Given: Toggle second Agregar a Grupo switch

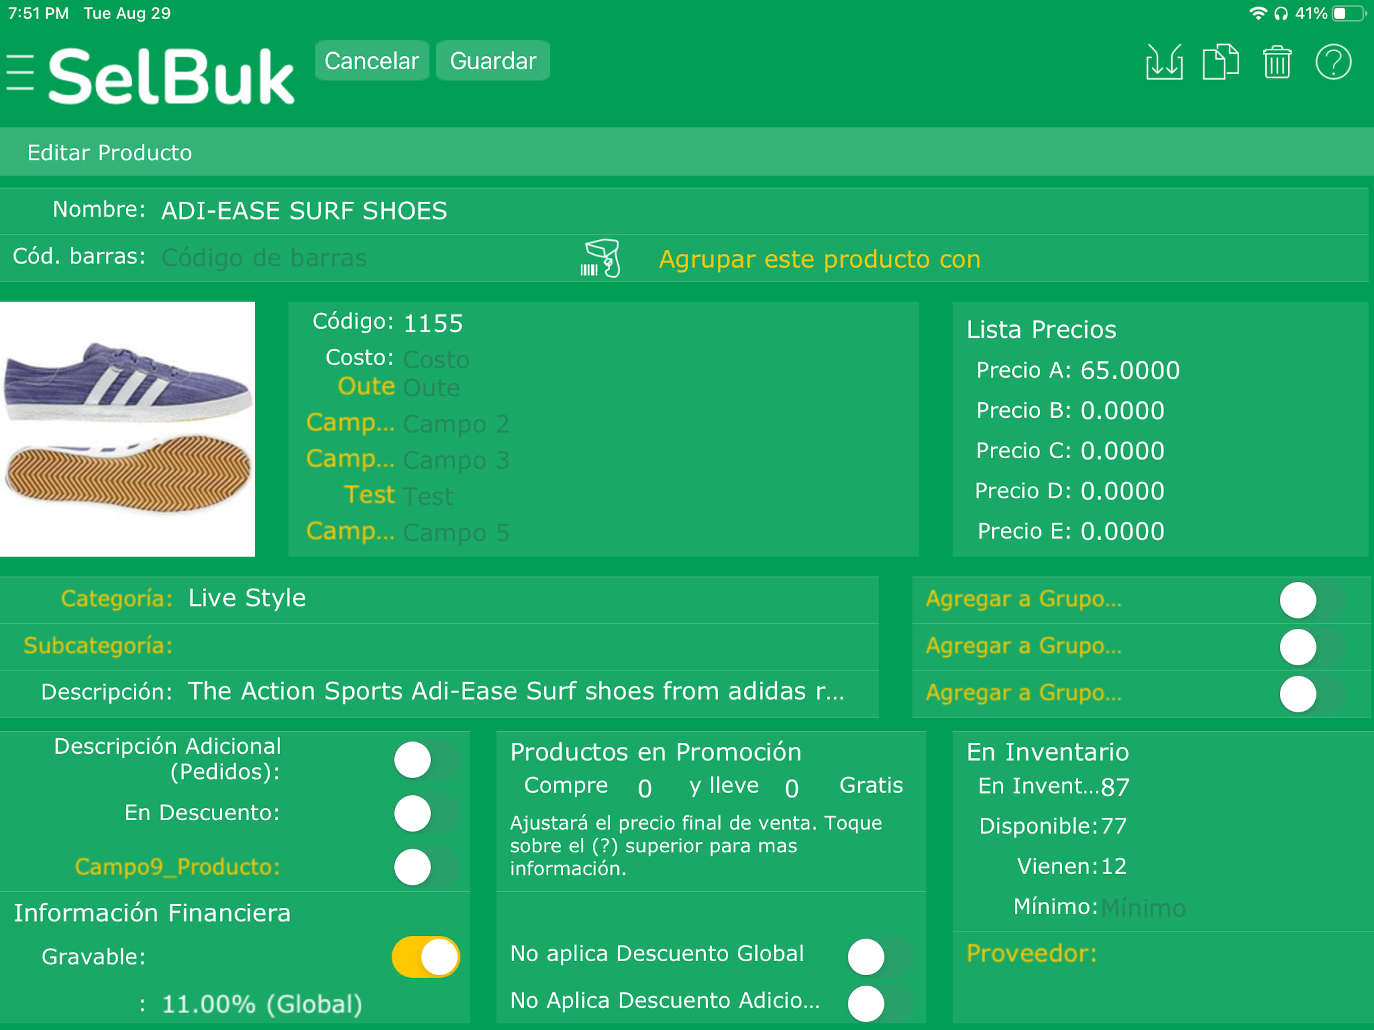Looking at the screenshot, I should (x=1312, y=647).
